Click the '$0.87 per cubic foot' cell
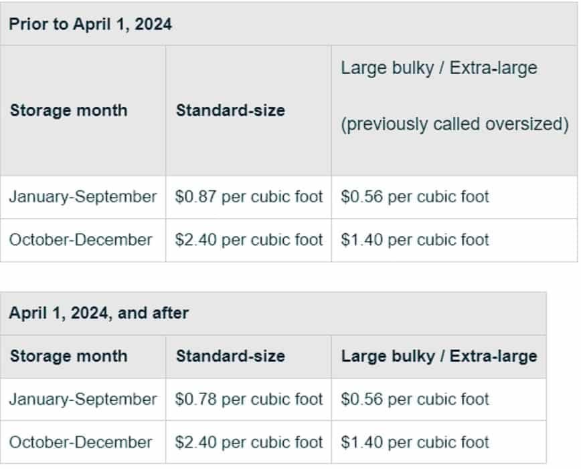The image size is (581, 469). [x=248, y=197]
